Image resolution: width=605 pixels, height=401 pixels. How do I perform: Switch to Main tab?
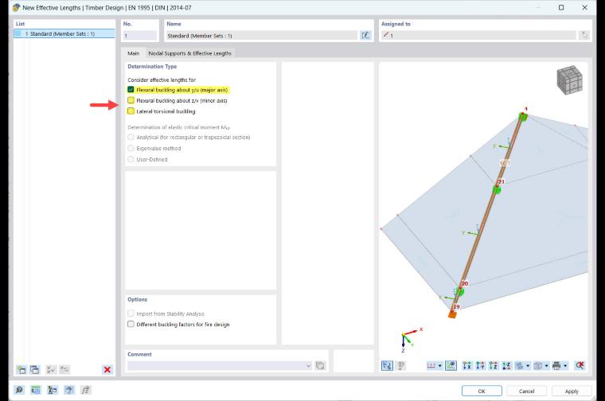134,53
